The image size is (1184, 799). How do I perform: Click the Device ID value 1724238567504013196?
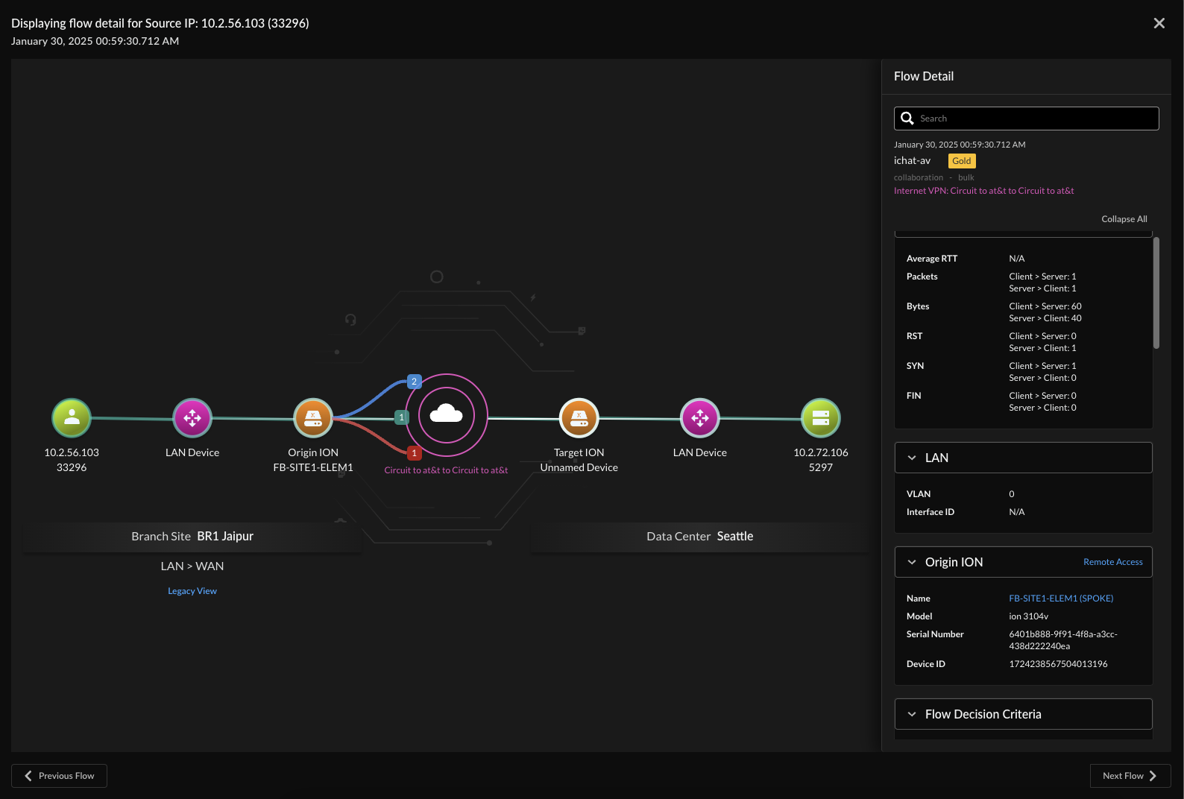pos(1058,664)
